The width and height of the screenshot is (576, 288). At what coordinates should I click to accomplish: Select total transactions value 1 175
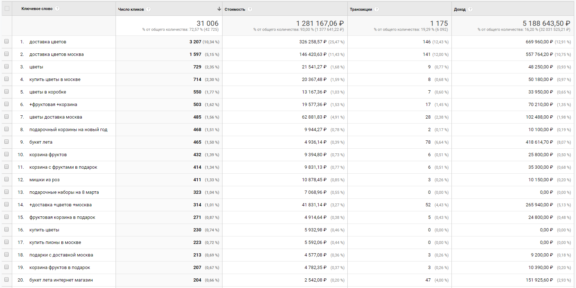(x=439, y=23)
